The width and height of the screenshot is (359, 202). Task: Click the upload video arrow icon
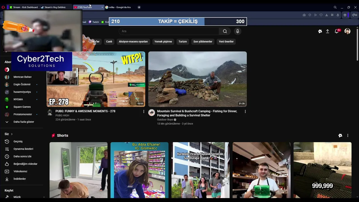(327, 31)
